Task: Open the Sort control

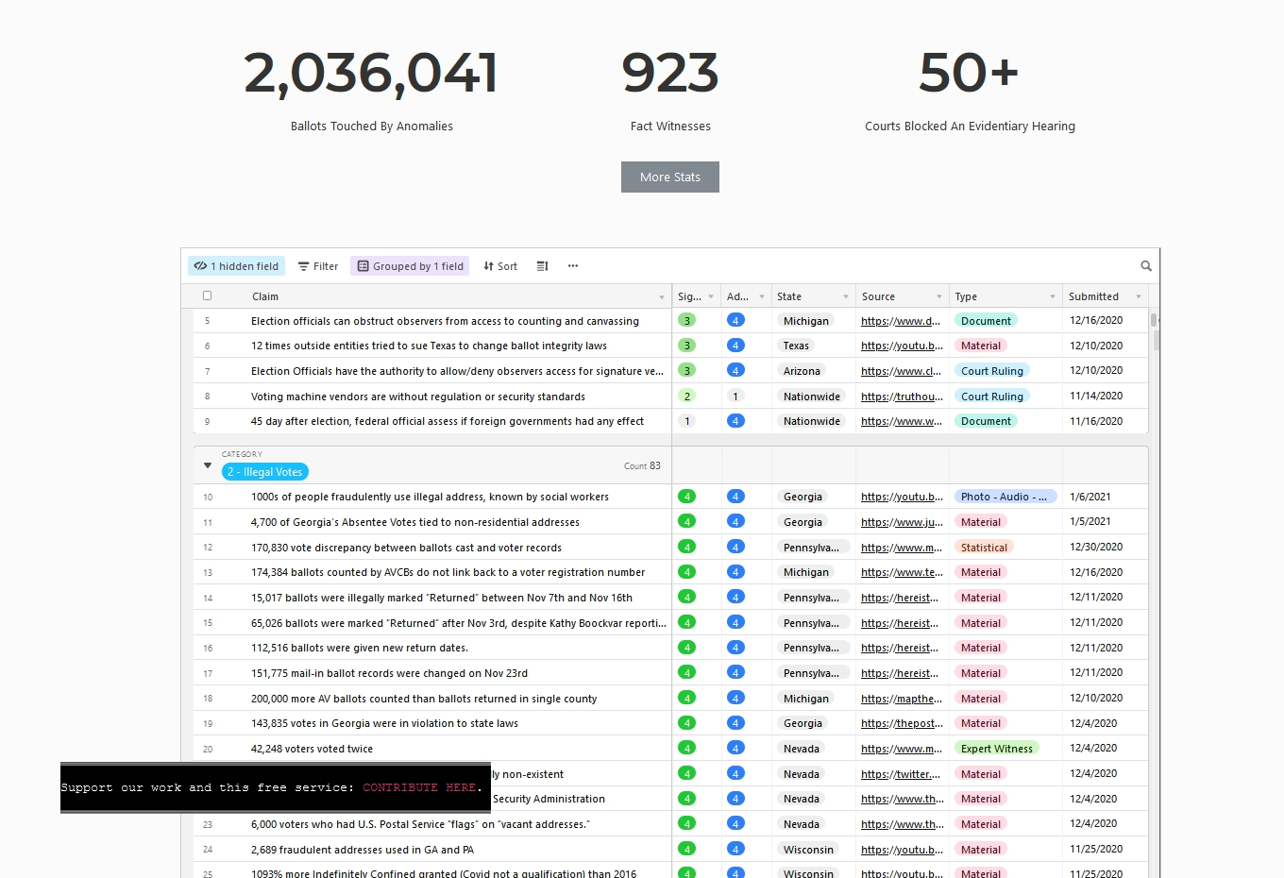Action: coord(500,266)
